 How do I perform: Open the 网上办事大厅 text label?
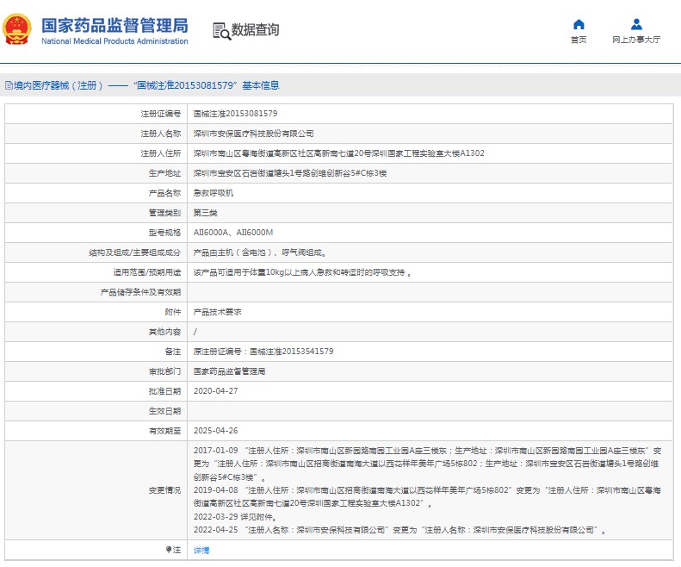click(x=636, y=40)
